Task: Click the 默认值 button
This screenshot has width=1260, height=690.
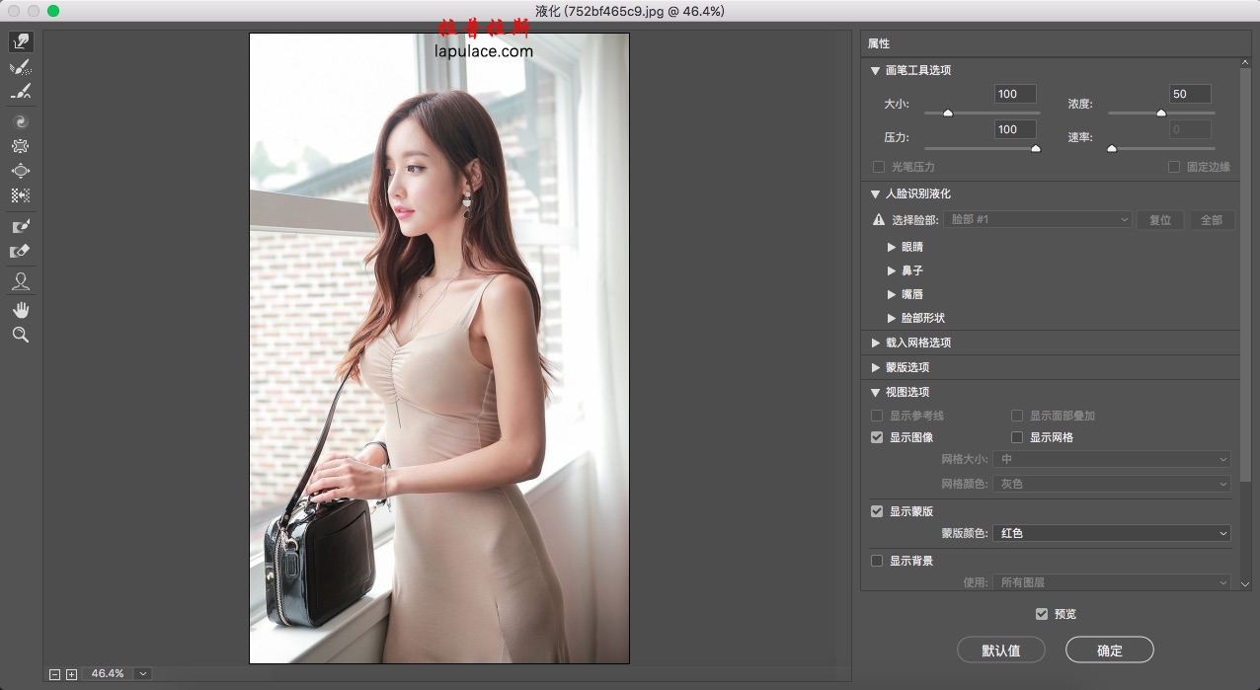Action: (1001, 651)
